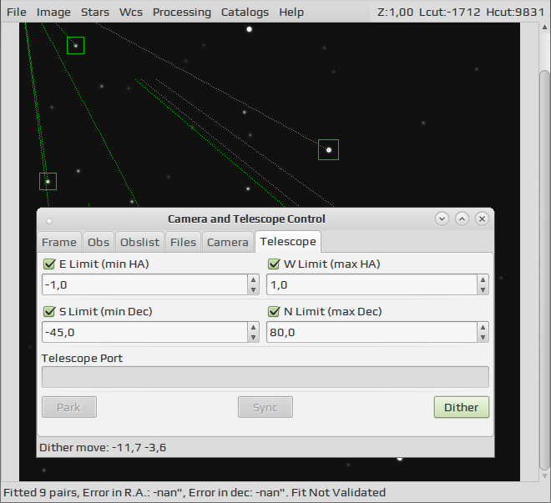Increase W Limit with up arrow
551x503 pixels.
[x=483, y=279]
